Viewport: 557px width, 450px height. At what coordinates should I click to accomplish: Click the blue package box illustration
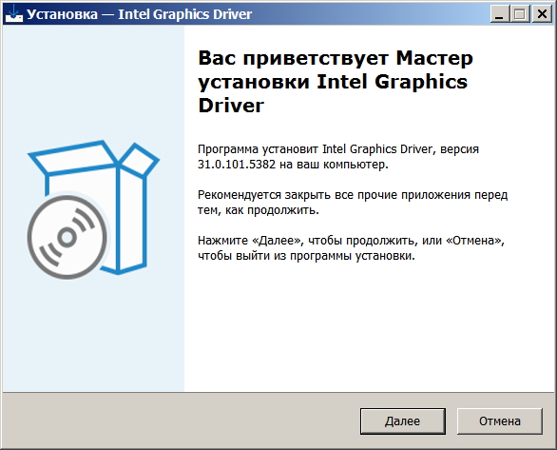coord(94,207)
